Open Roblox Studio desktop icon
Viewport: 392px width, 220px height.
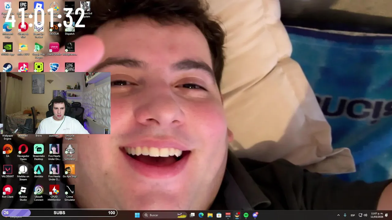click(23, 193)
